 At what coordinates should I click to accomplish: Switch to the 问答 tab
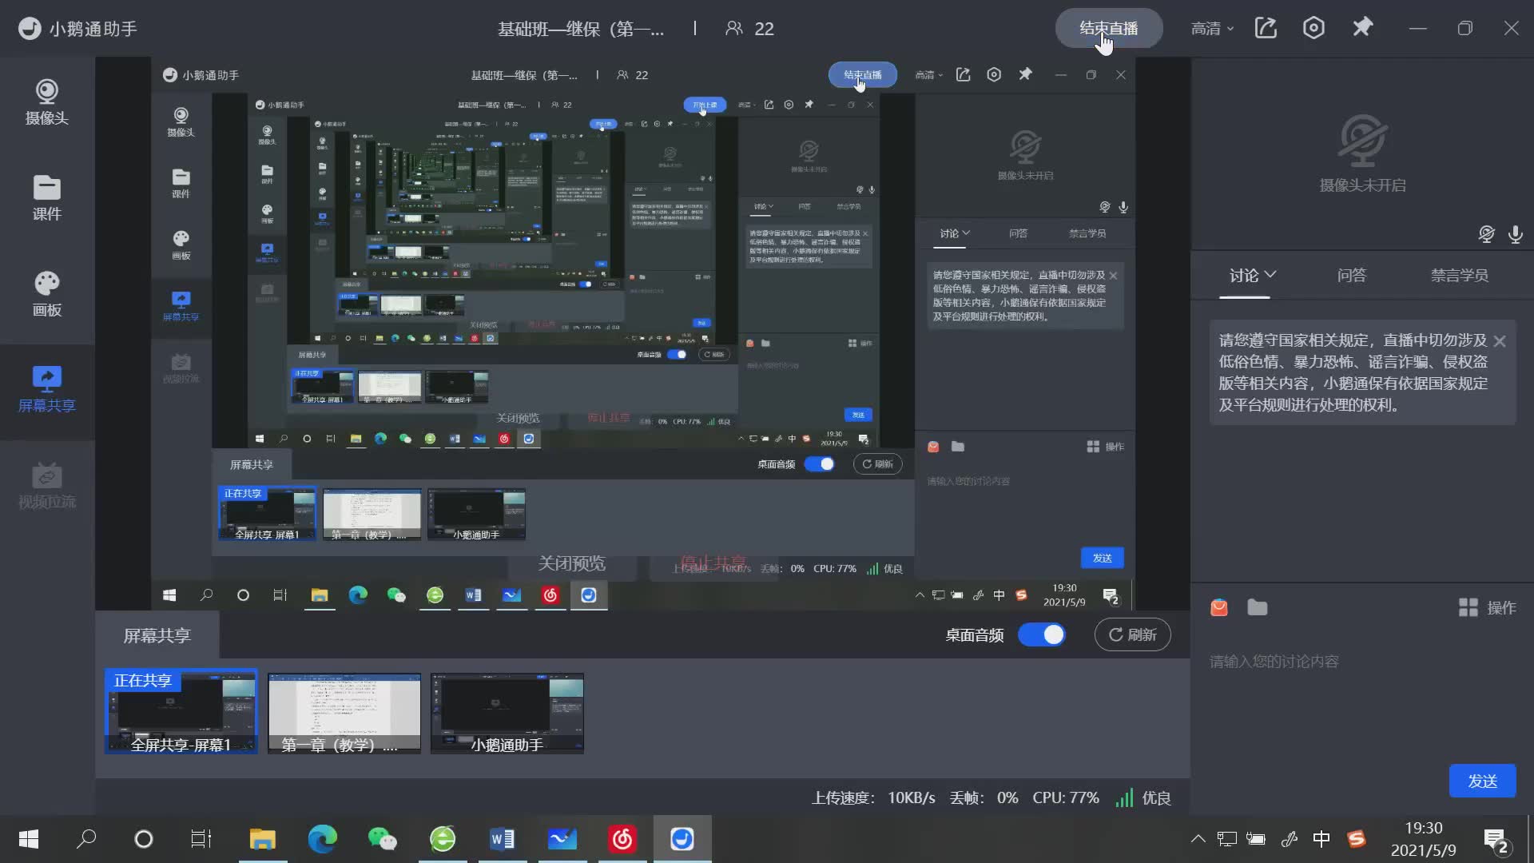pyautogui.click(x=1352, y=276)
